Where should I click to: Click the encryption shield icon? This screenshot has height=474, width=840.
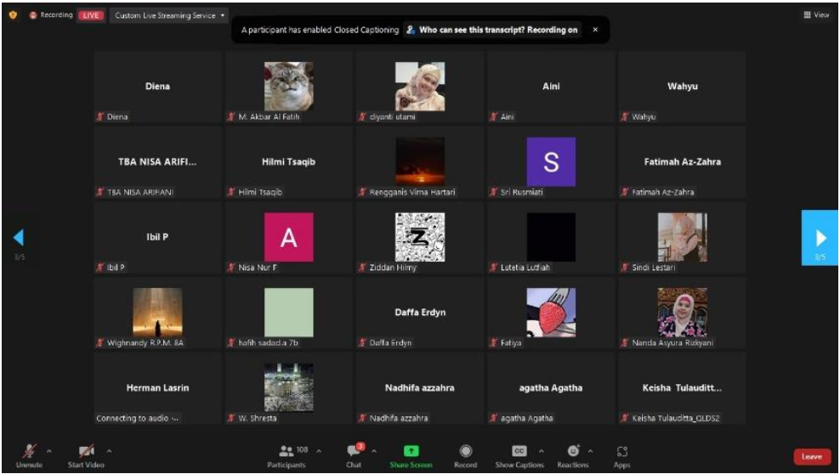13,15
